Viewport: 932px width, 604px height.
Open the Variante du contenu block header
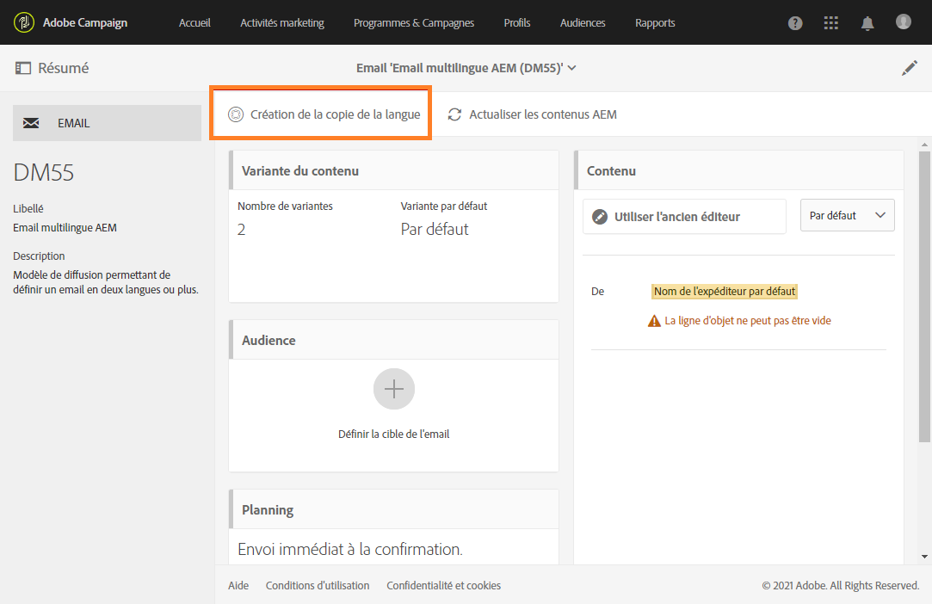click(x=393, y=170)
